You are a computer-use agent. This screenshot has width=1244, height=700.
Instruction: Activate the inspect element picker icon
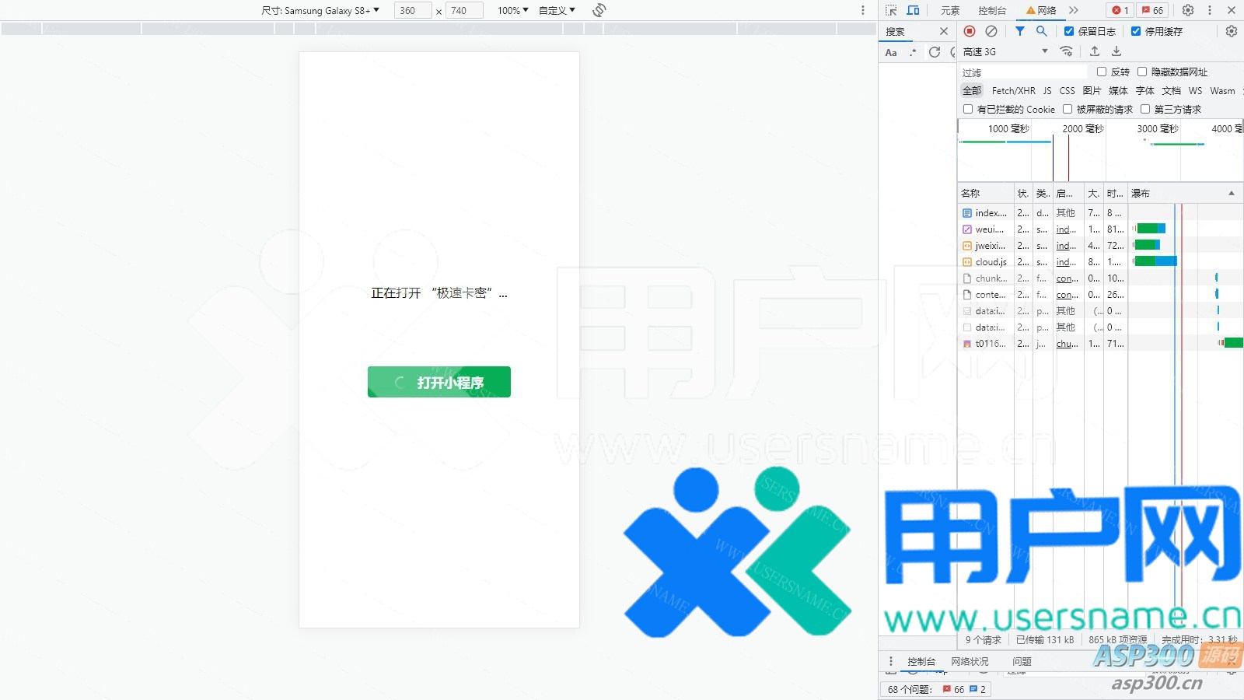[891, 10]
